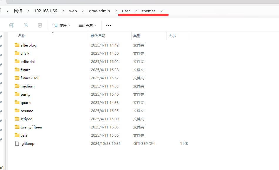The width and height of the screenshot is (279, 170).
Task: Expand the chevron after 网络
Action: click(28, 11)
